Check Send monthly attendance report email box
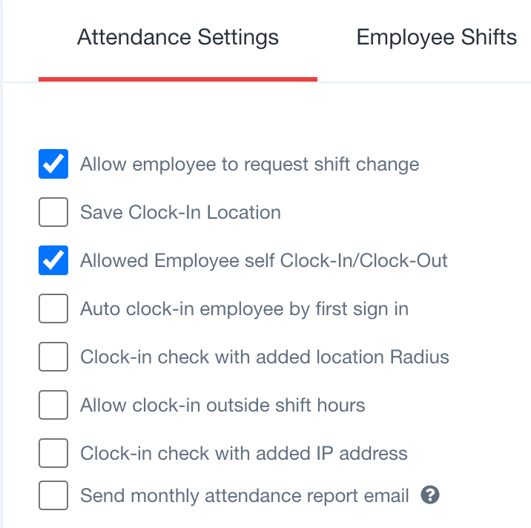This screenshot has height=528, width=531. click(53, 495)
